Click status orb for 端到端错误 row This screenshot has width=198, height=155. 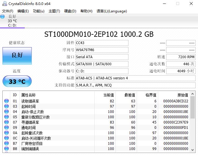pos(6,149)
